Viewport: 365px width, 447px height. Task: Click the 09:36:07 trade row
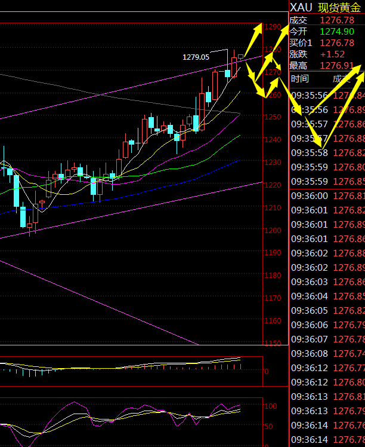pyautogui.click(x=327, y=339)
